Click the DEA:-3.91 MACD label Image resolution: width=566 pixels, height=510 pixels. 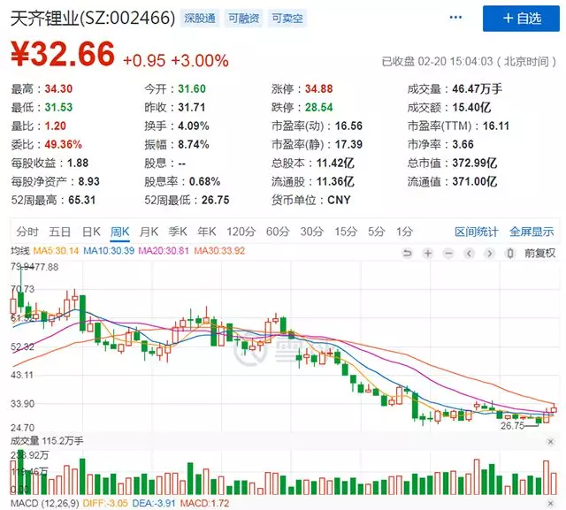154,503
